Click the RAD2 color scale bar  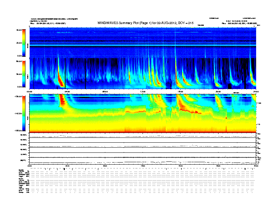(x=24, y=43)
